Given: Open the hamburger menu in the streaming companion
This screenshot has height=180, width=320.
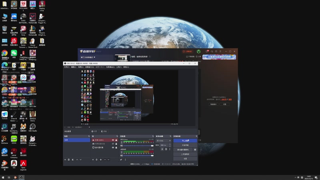Looking at the screenshot, I should 220,52.
